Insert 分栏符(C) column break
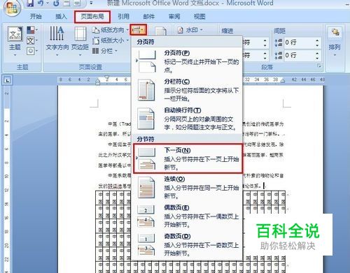 pyautogui.click(x=187, y=90)
